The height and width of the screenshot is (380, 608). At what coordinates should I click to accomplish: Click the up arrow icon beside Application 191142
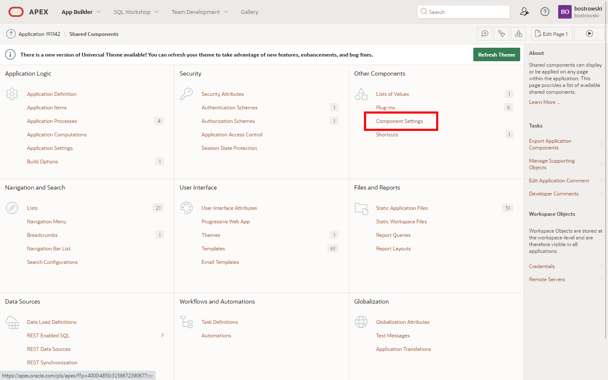pyautogui.click(x=11, y=34)
